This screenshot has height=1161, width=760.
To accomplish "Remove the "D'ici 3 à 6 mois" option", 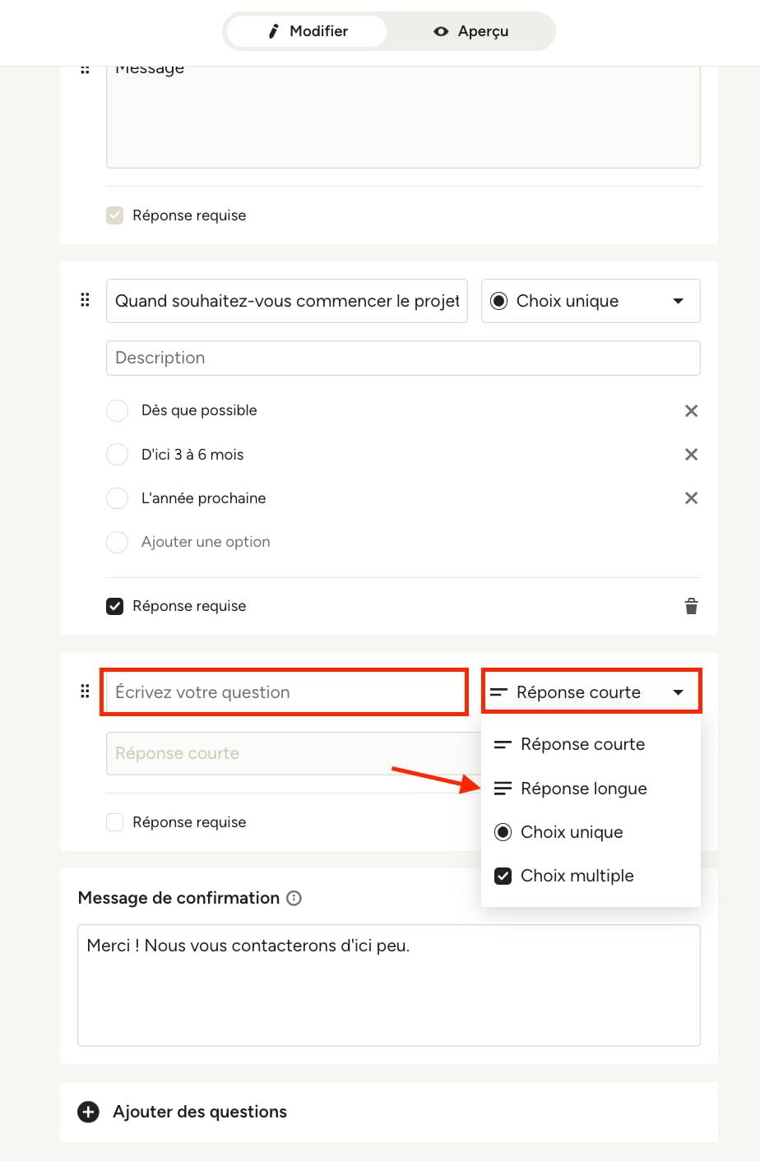I will coord(691,455).
